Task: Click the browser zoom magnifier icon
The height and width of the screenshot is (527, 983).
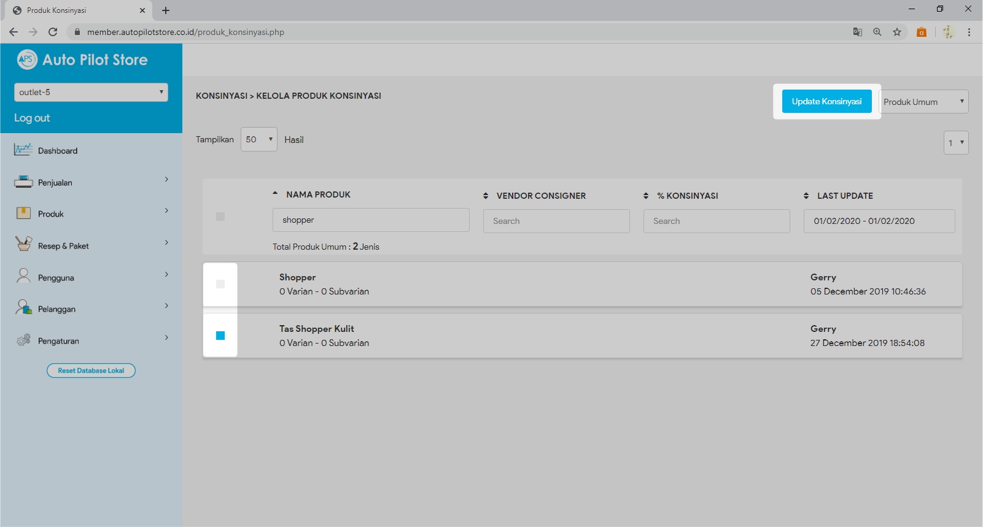Action: click(877, 32)
